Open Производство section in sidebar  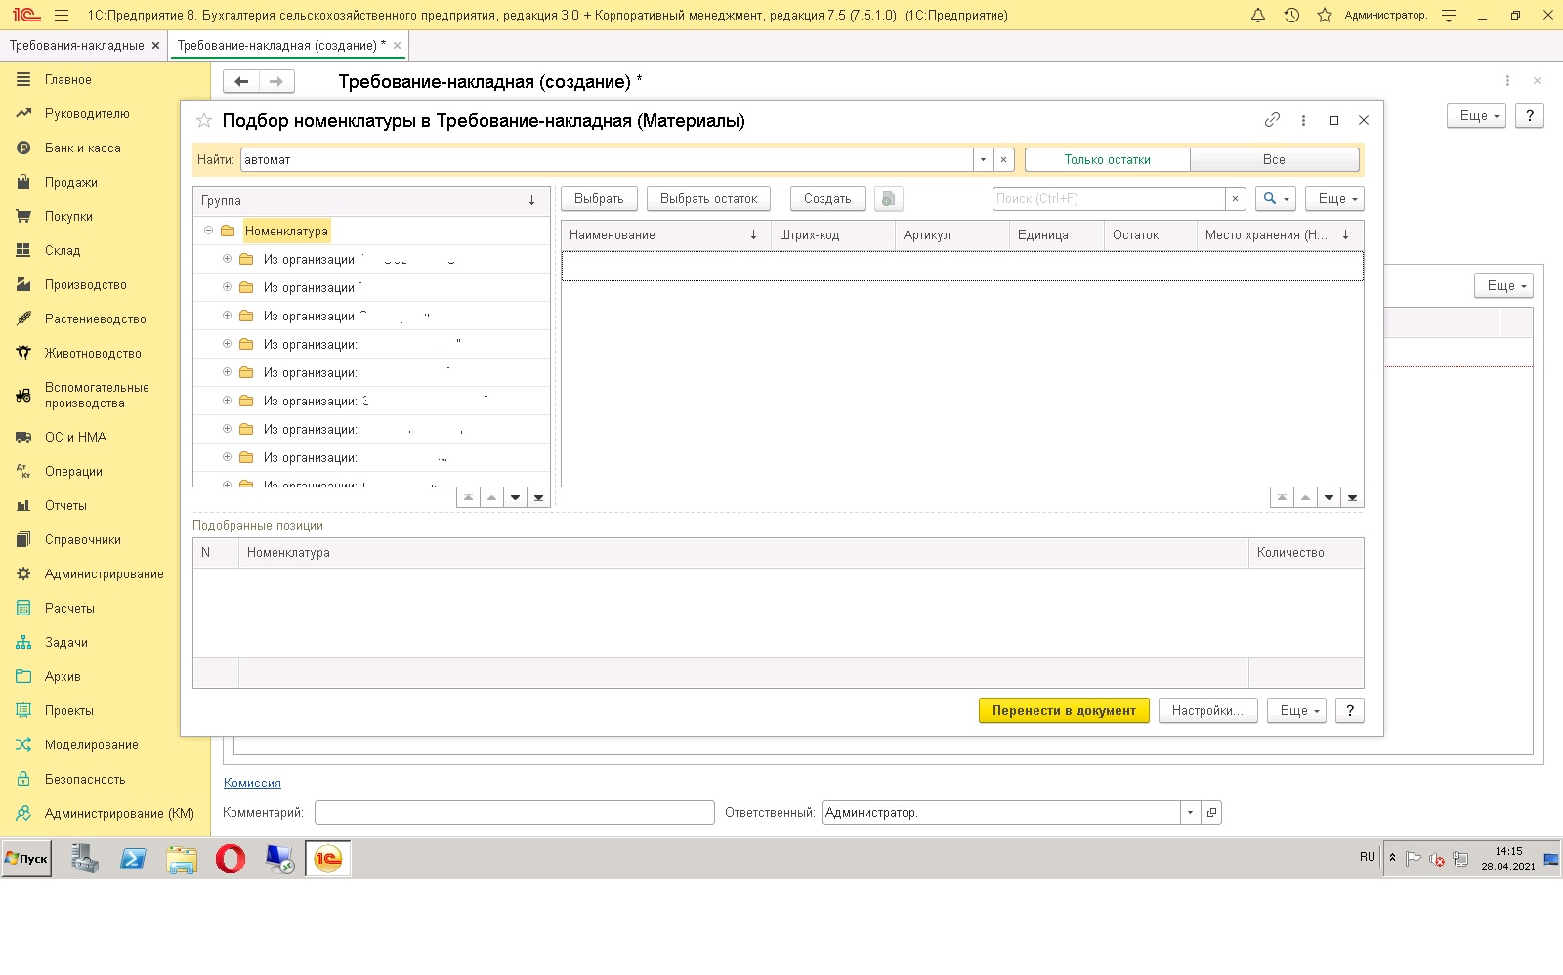[86, 285]
